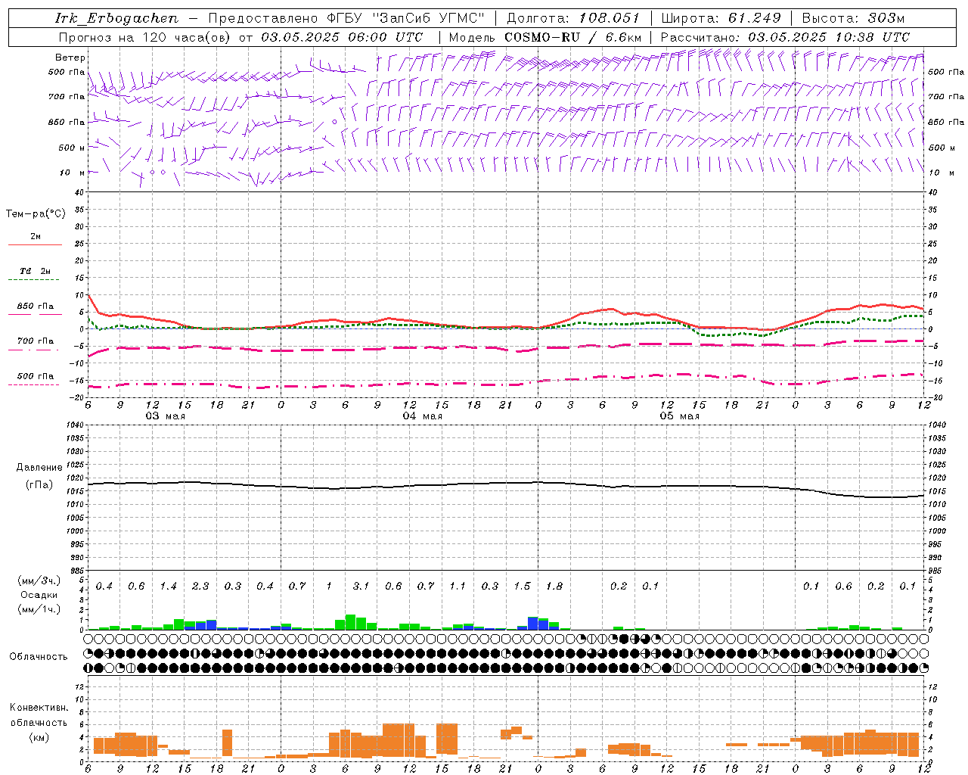Click the 3.1 precipitation value
The width and height of the screenshot is (968, 775).
361,587
